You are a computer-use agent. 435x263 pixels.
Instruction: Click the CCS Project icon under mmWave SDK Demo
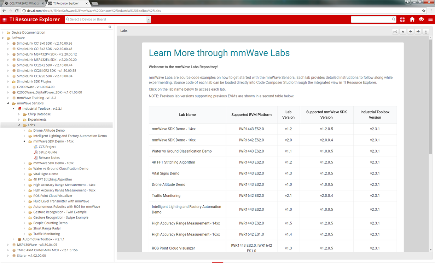(35, 147)
